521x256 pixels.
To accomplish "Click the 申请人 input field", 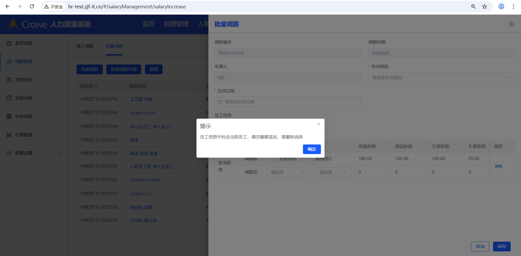I will (288, 77).
